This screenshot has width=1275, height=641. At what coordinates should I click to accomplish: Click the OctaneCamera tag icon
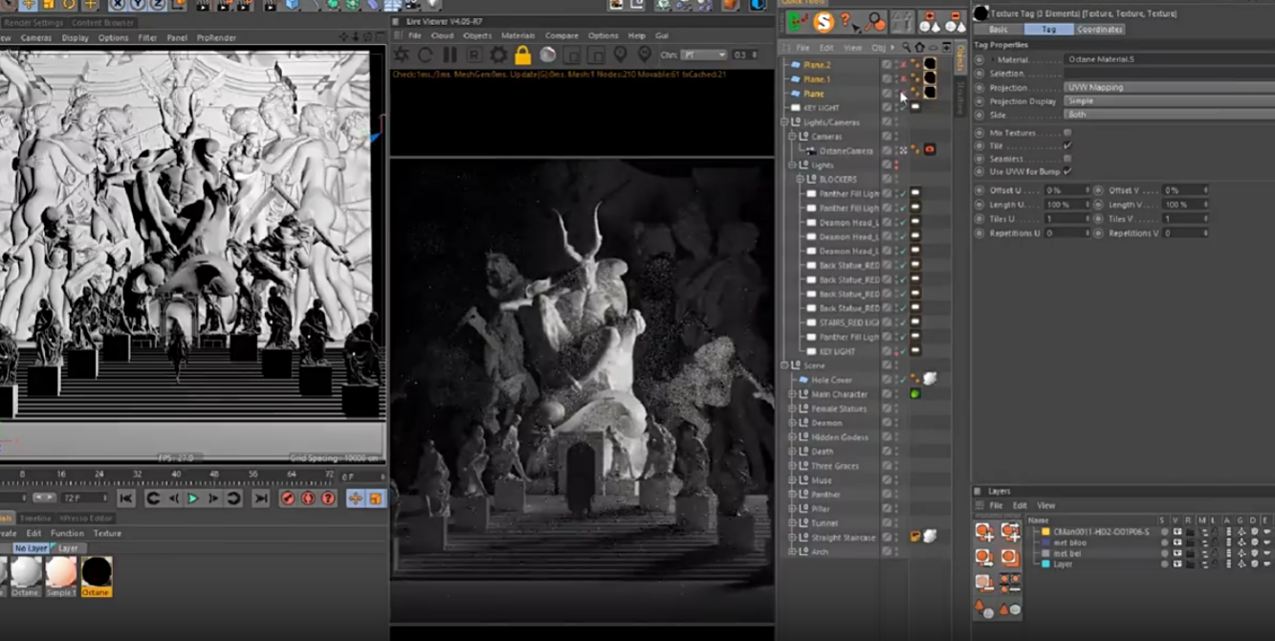click(x=929, y=150)
